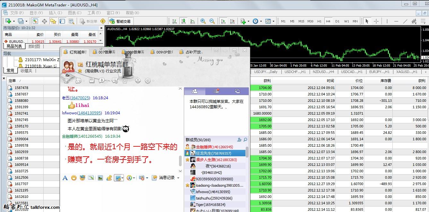
Task: Open QQ group settings gear icon
Action: click(148, 81)
